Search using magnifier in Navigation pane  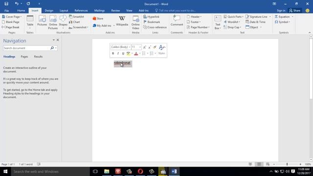tap(52, 48)
